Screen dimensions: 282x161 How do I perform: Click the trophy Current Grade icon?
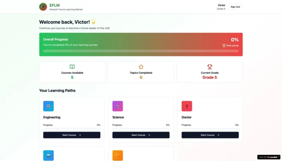[x=210, y=67]
